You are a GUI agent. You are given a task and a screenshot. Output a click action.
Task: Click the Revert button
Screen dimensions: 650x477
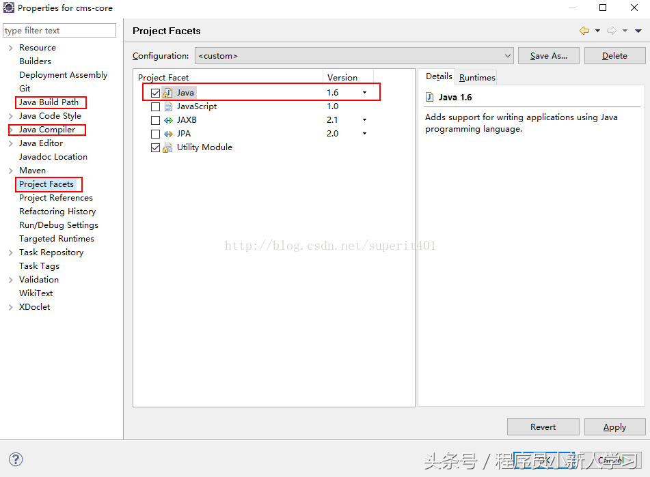(x=543, y=427)
